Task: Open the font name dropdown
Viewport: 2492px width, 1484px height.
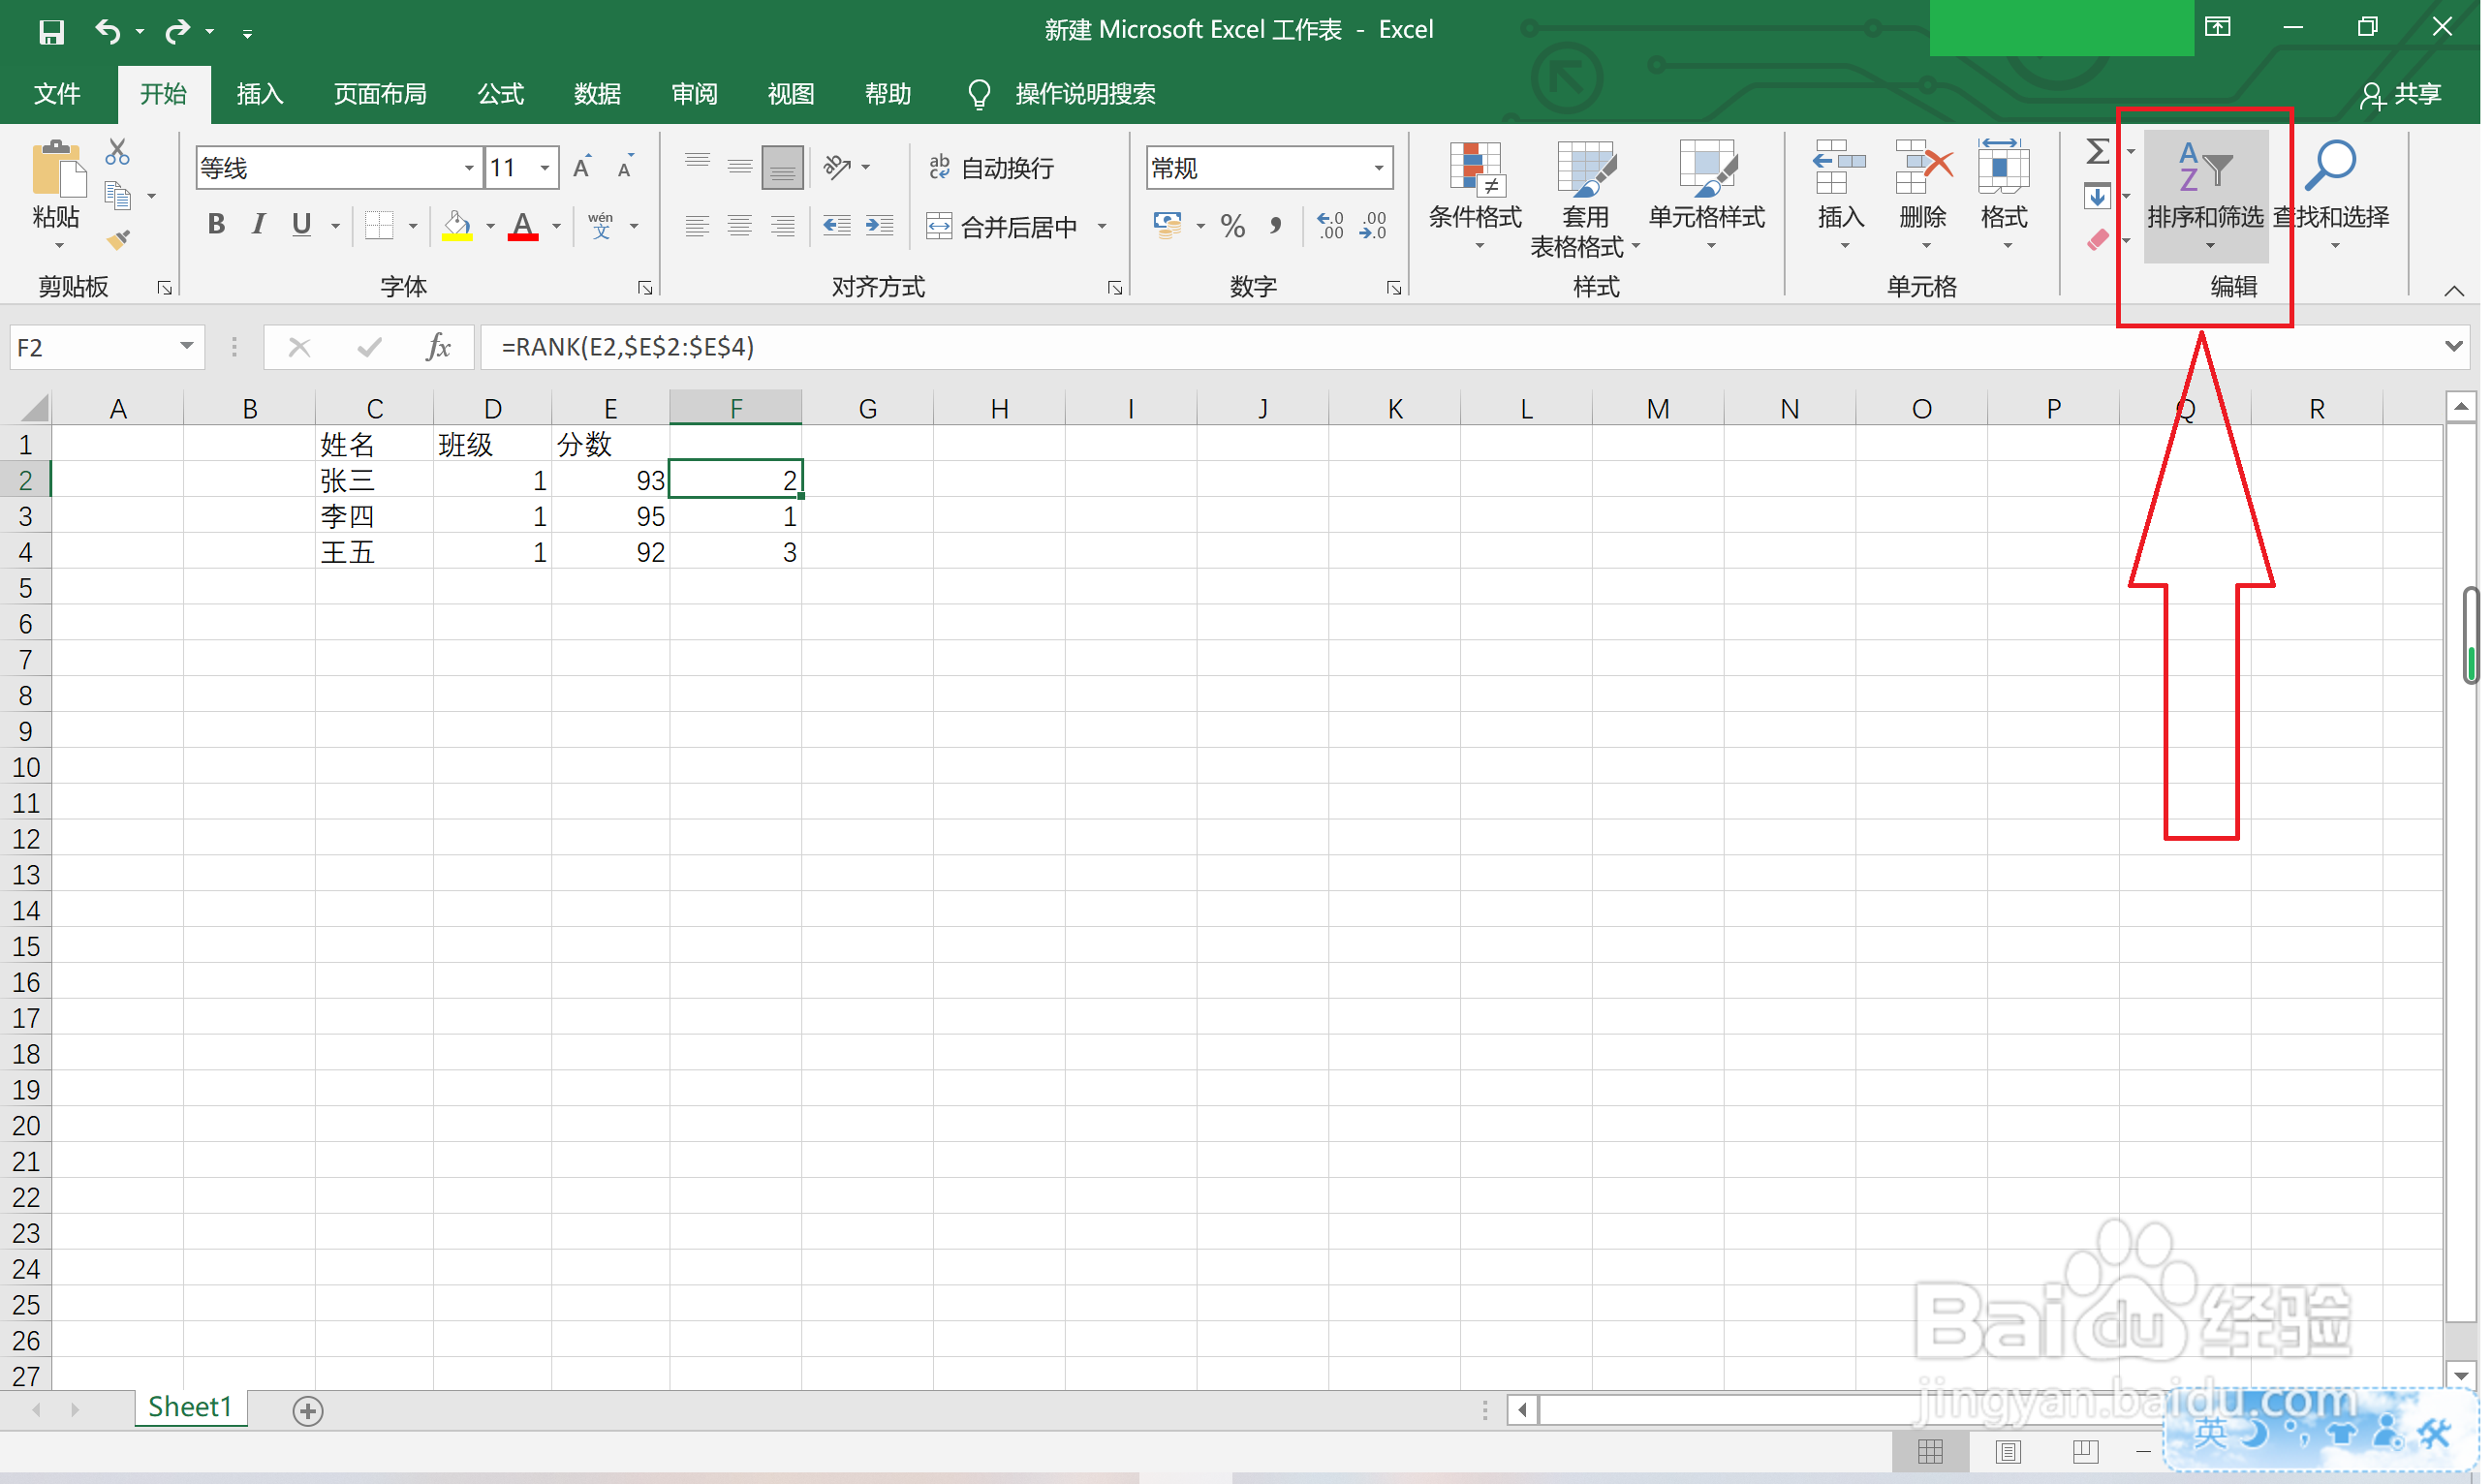Action: [470, 168]
